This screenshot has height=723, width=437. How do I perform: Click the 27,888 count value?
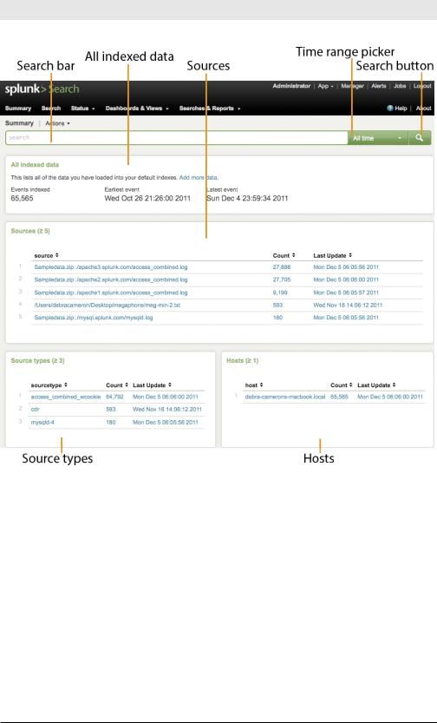(x=282, y=267)
